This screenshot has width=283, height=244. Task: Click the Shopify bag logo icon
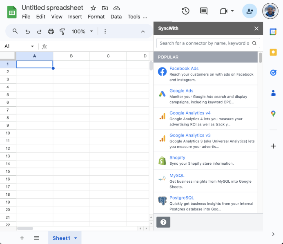point(162,161)
